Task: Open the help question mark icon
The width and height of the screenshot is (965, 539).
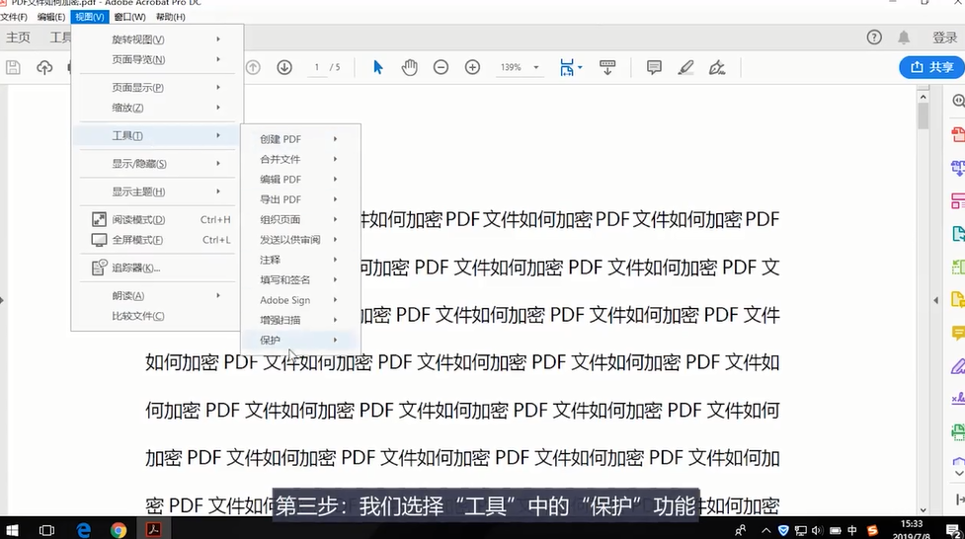Action: 874,38
